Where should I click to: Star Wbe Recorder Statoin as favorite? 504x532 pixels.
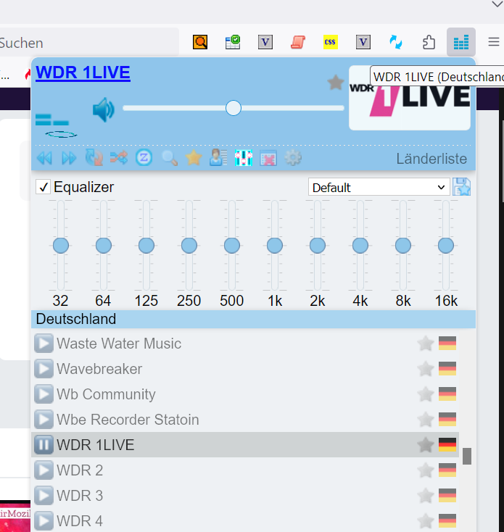425,420
